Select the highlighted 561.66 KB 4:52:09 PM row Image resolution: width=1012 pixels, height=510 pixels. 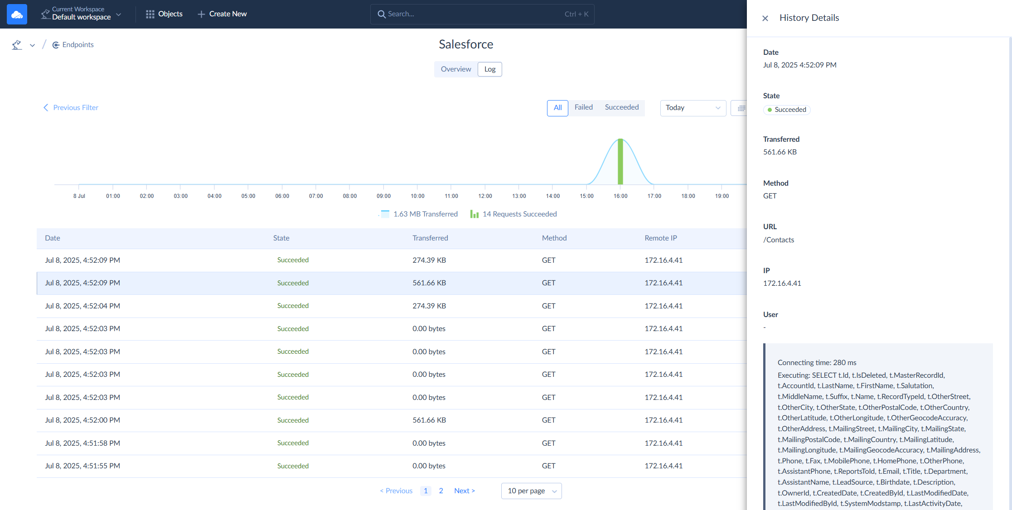[392, 283]
